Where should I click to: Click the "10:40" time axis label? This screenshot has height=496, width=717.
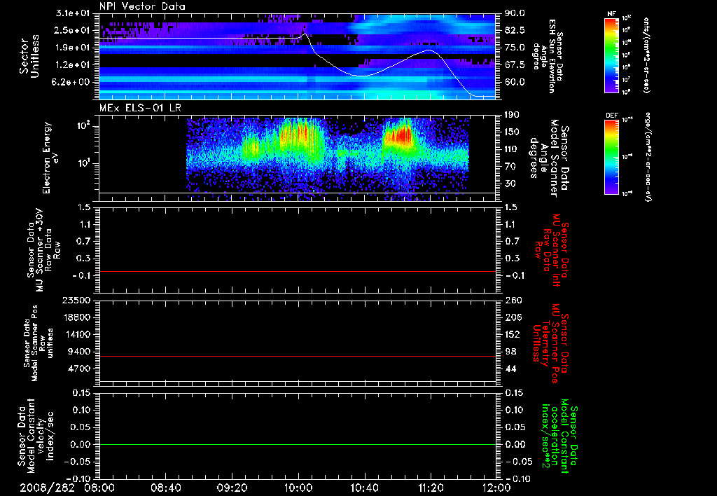click(364, 488)
